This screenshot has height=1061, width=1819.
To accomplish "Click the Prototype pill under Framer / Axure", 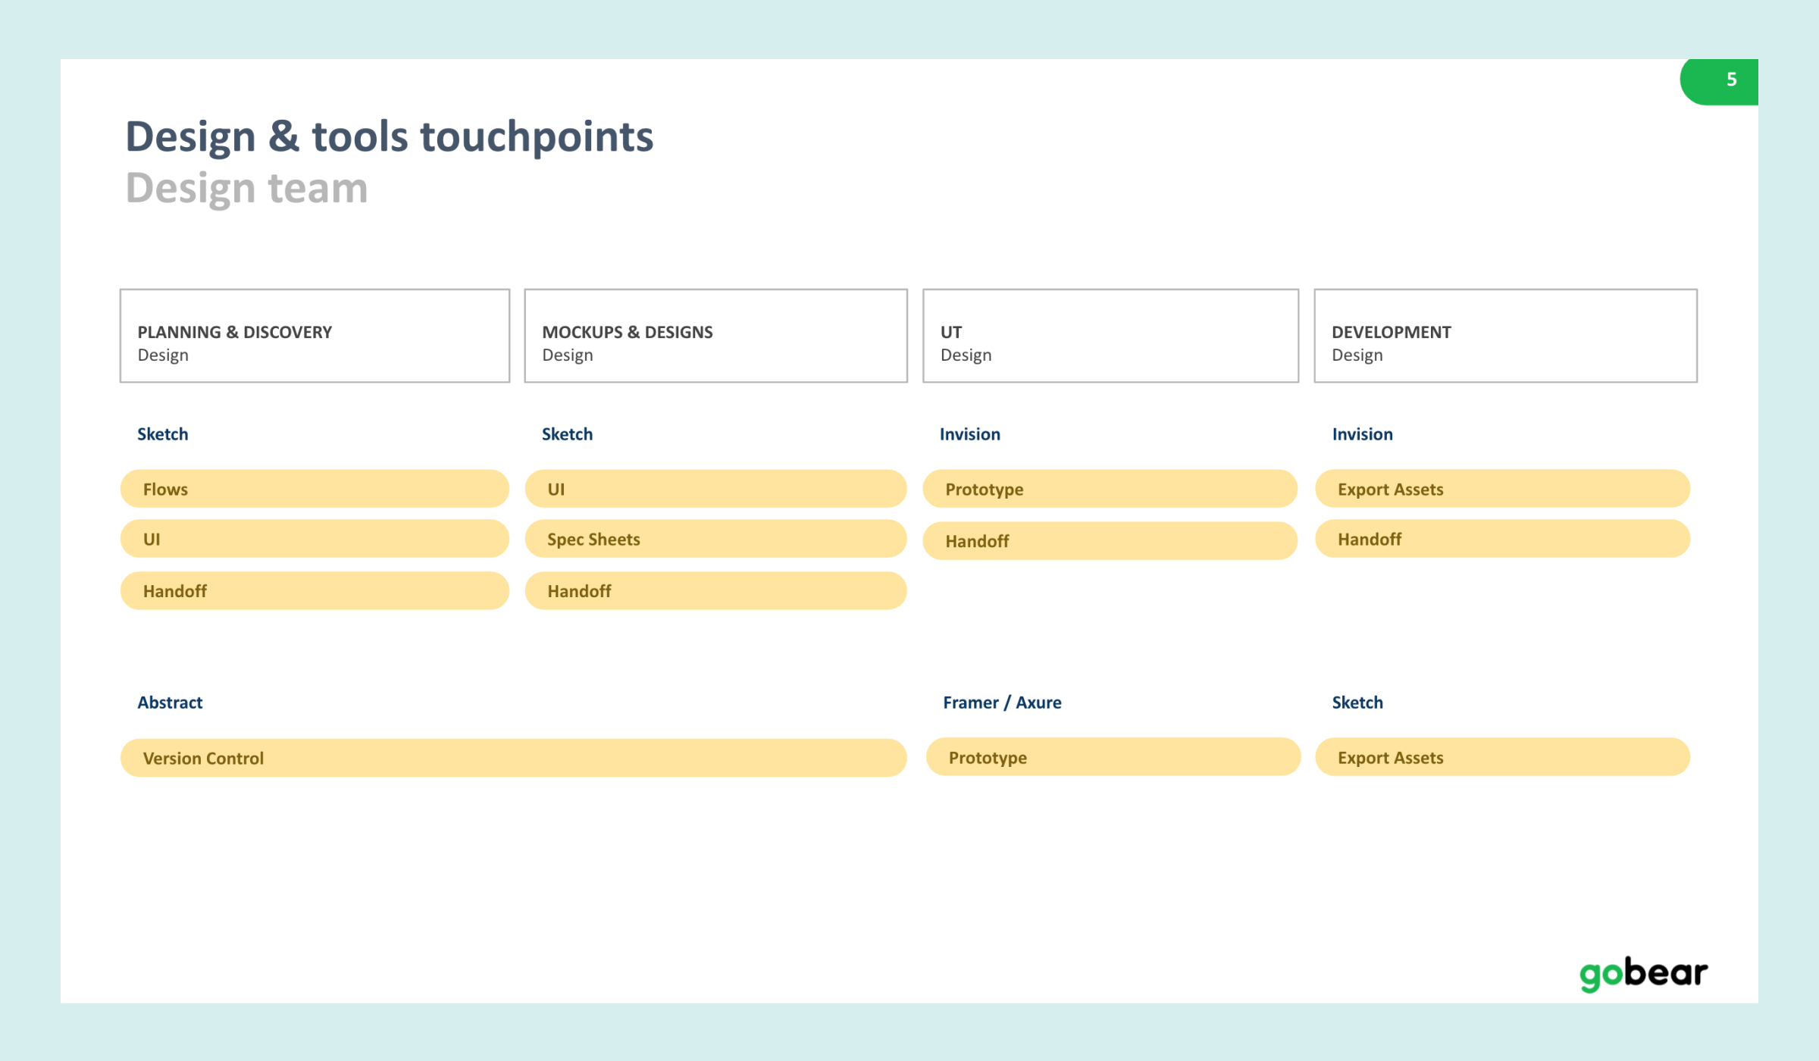I will (1113, 757).
